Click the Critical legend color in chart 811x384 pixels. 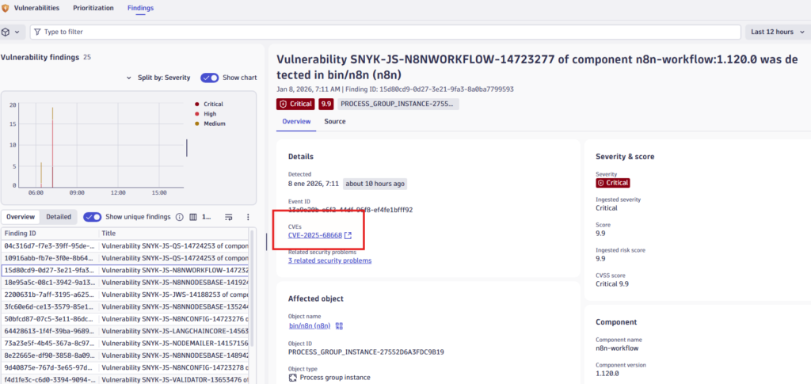pos(197,104)
